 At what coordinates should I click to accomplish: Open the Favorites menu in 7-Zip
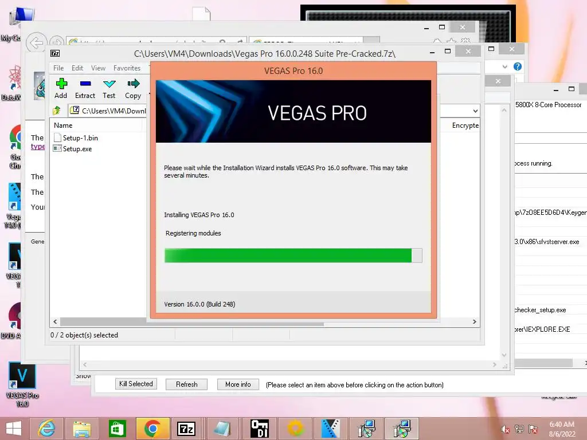[x=127, y=68]
